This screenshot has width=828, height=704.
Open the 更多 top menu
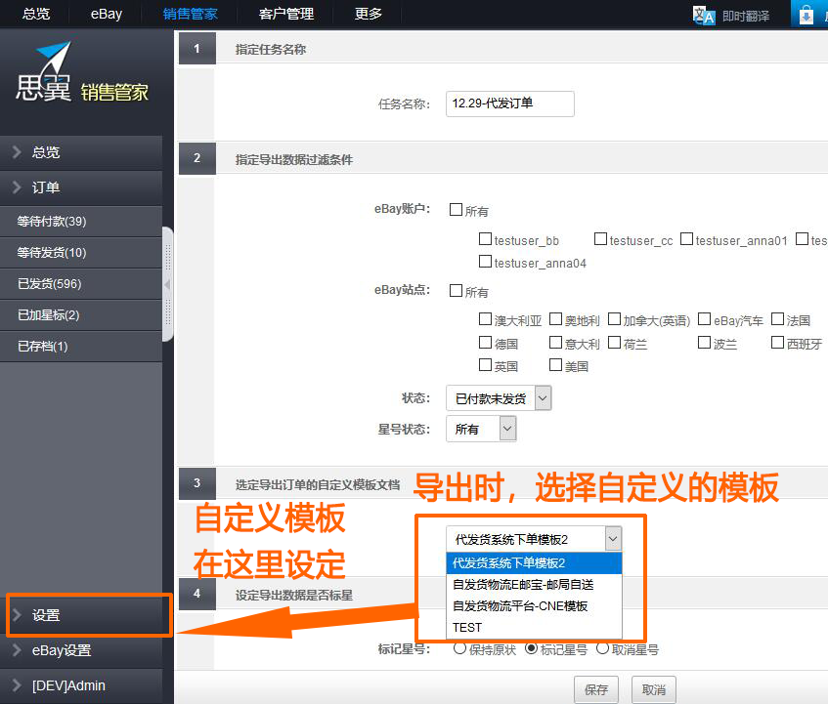(369, 14)
